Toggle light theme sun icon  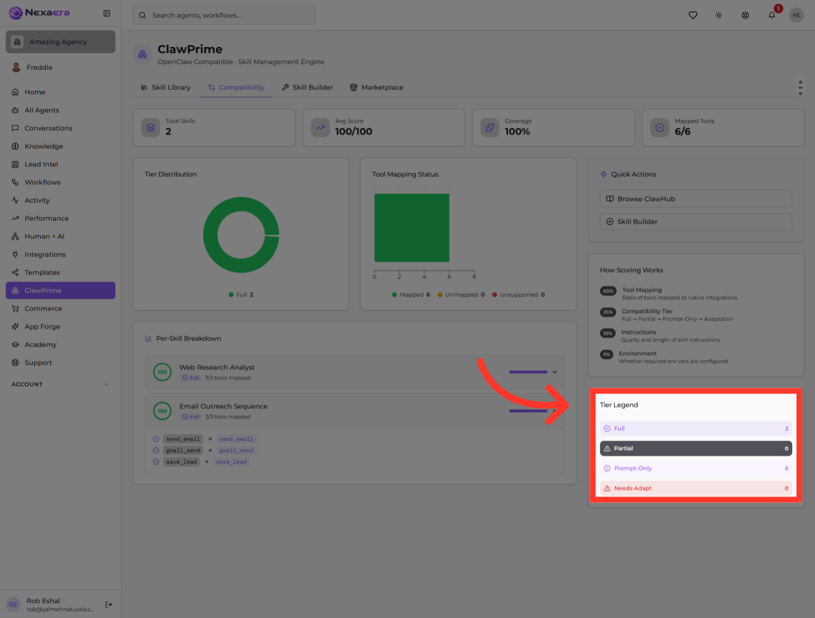(x=719, y=15)
